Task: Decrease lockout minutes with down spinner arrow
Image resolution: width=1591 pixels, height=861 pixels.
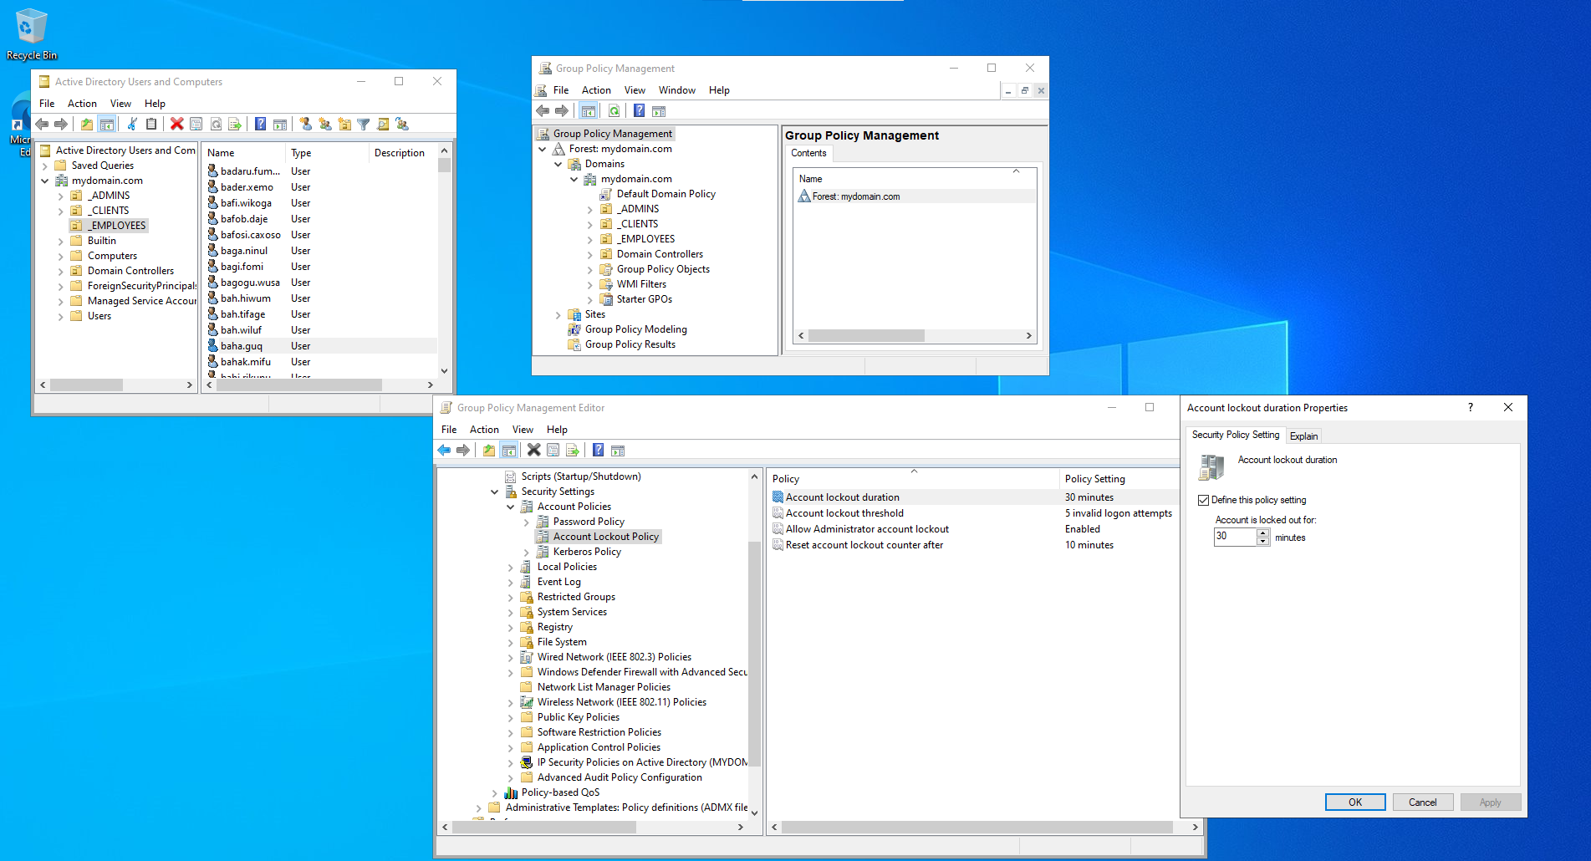Action: click(x=1262, y=542)
